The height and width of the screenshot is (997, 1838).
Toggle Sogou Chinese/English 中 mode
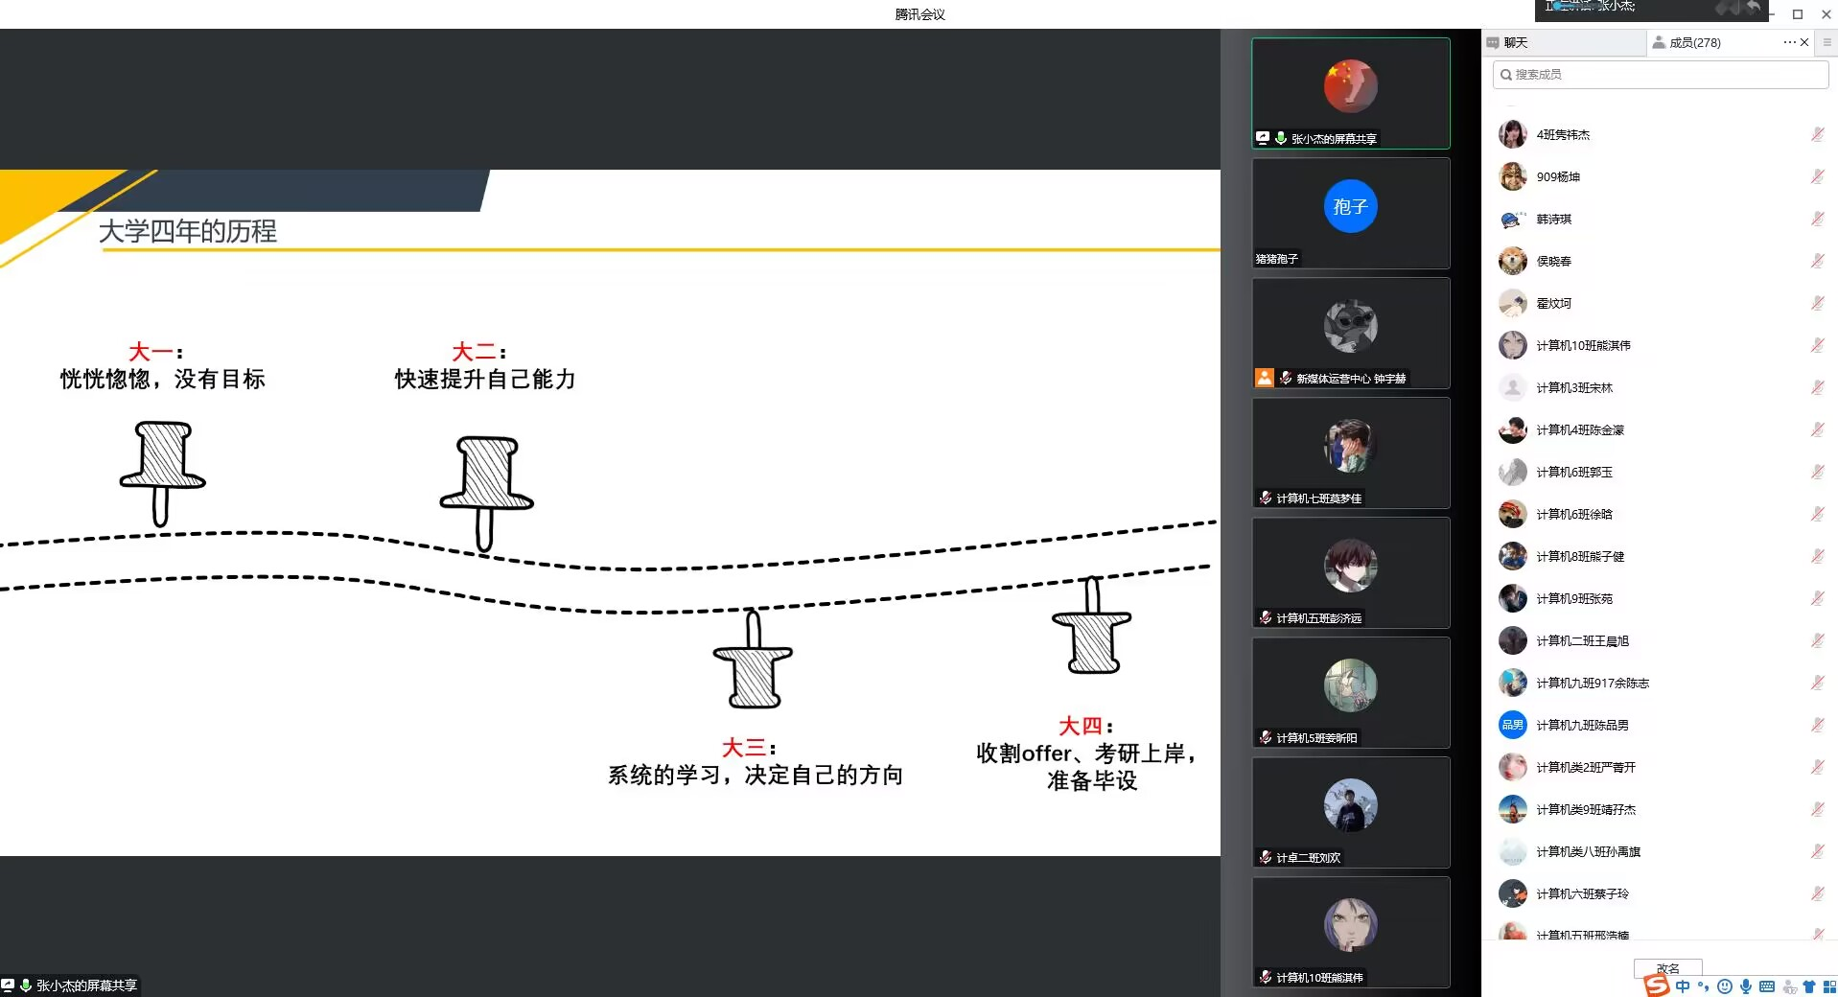click(x=1683, y=986)
